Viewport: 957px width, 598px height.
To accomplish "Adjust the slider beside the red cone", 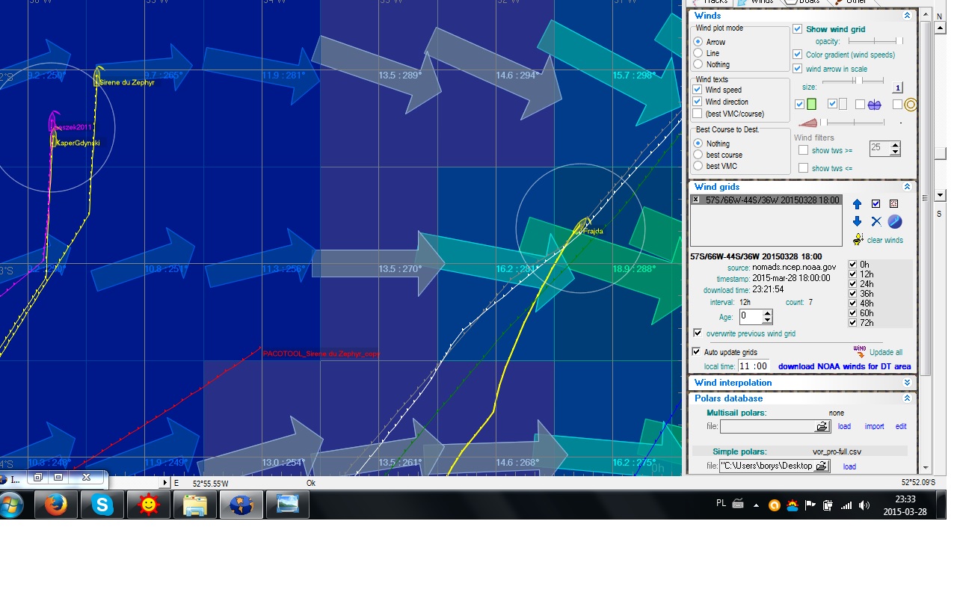I will 852,123.
